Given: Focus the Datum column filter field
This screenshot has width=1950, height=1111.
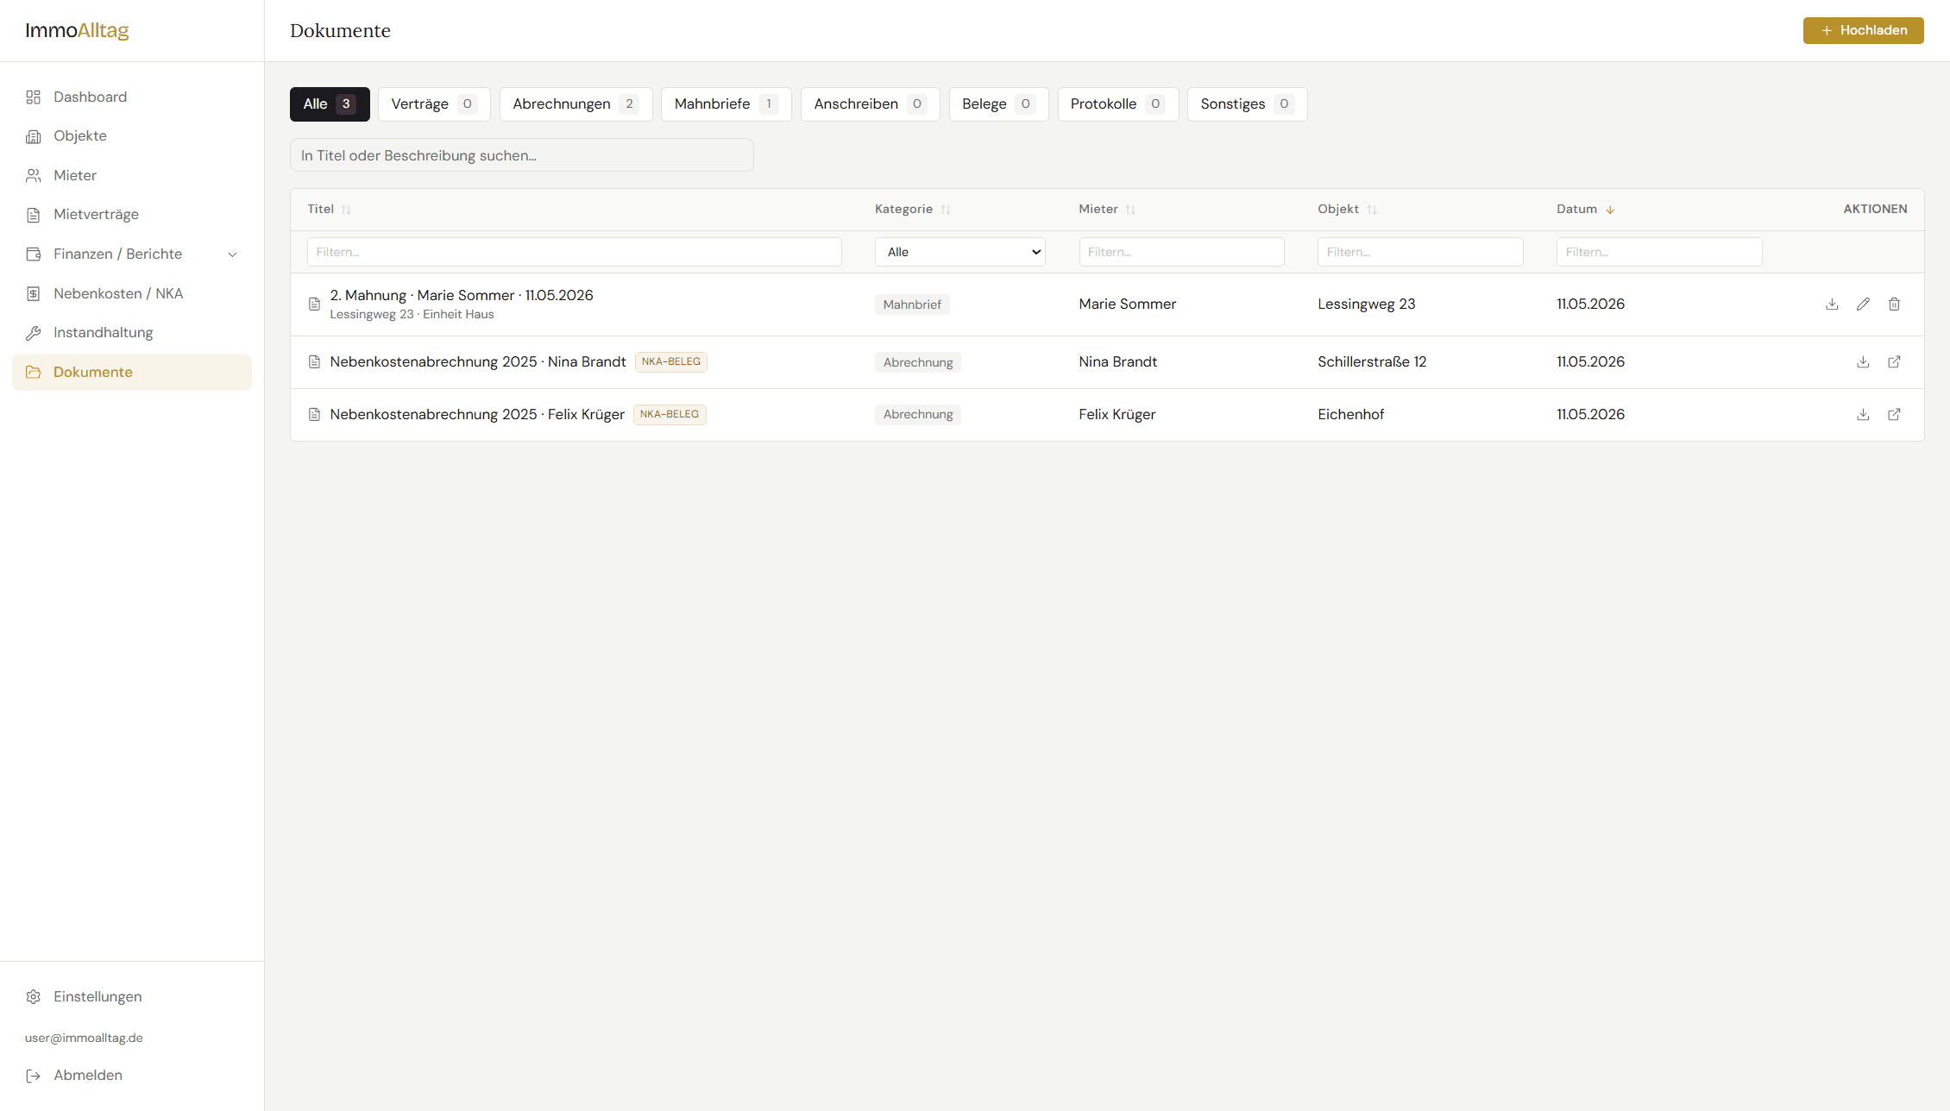Looking at the screenshot, I should tap(1659, 252).
